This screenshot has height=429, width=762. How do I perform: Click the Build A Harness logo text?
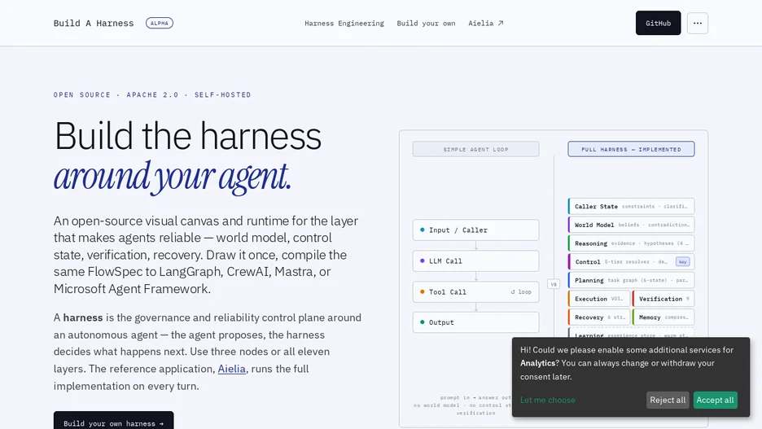(x=94, y=24)
